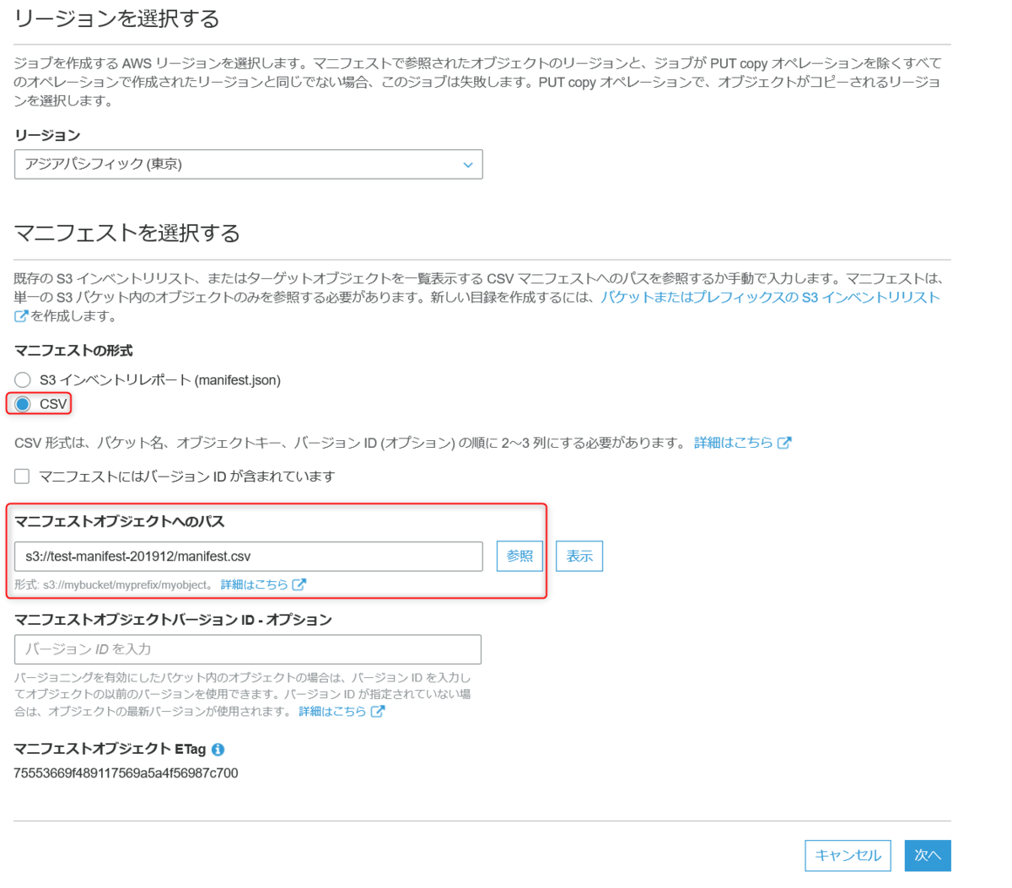Click the マニフェストの形式 label
The height and width of the screenshot is (888, 1012).
[x=73, y=351]
